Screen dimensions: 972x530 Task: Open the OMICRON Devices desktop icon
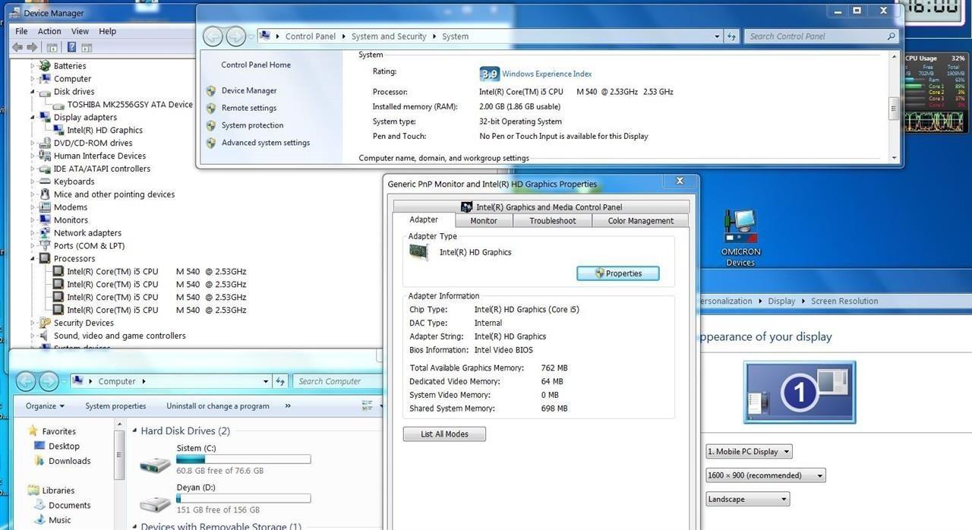[740, 226]
